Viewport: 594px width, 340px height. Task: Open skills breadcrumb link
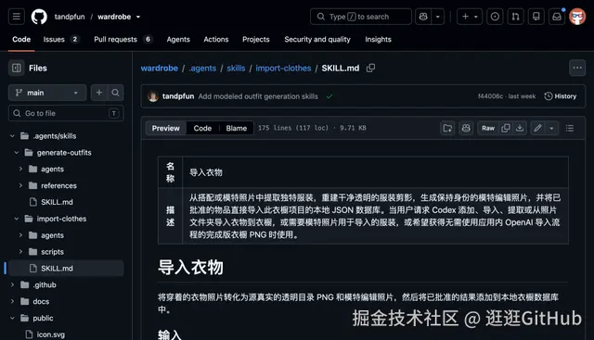(236, 68)
